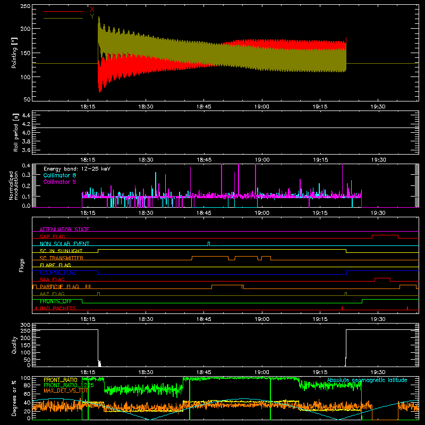
Task: Click the olive Y legend label
Action: (x=92, y=16)
